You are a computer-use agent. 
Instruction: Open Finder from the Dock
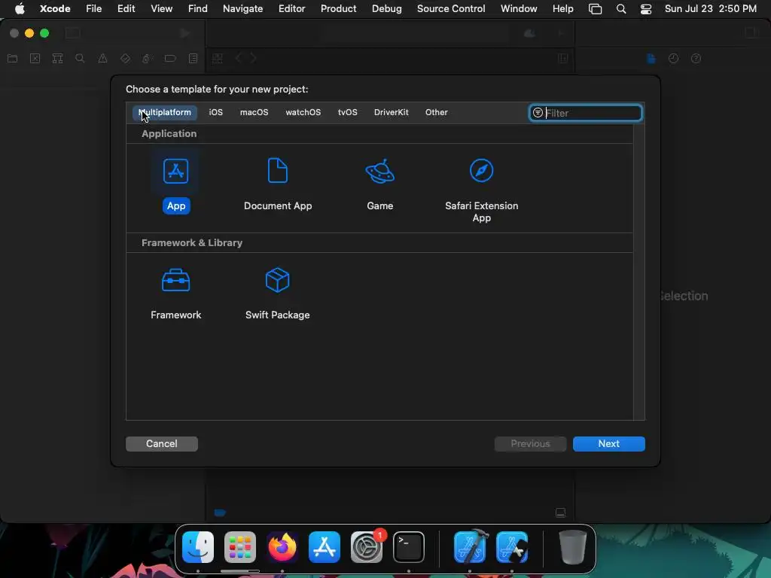click(198, 546)
